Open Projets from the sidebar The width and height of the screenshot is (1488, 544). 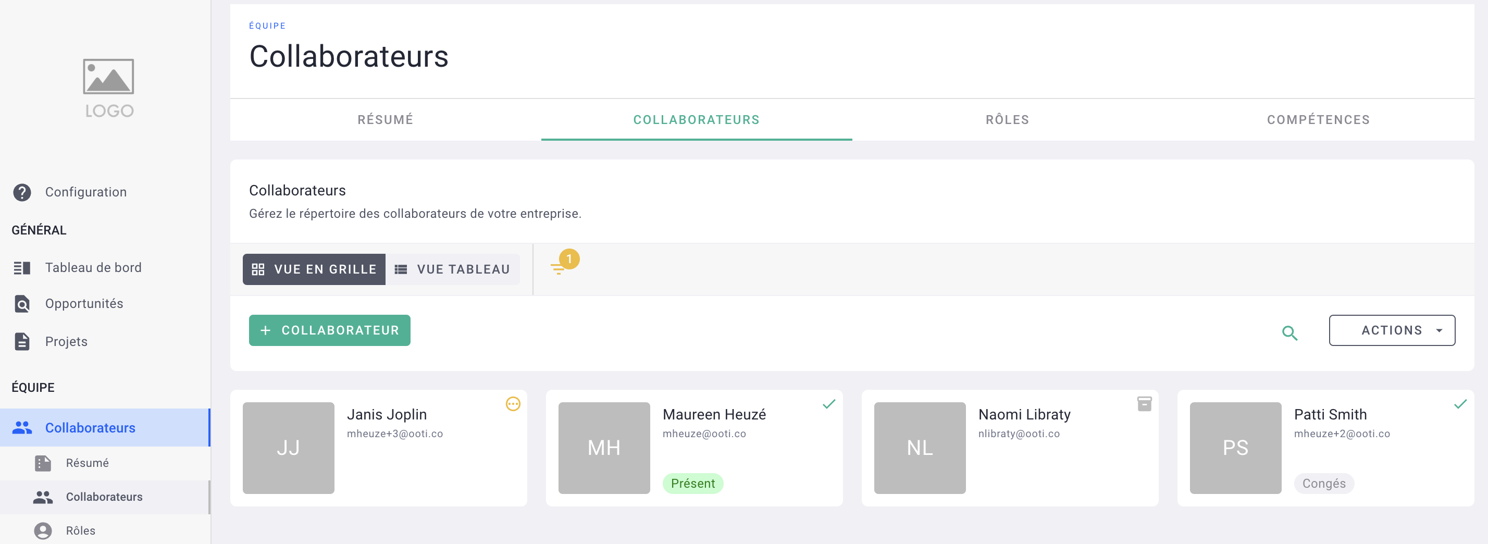[x=105, y=341]
